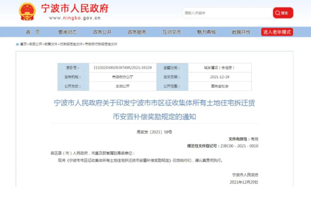
Task: Click the blue document title first line
Action: [154, 103]
